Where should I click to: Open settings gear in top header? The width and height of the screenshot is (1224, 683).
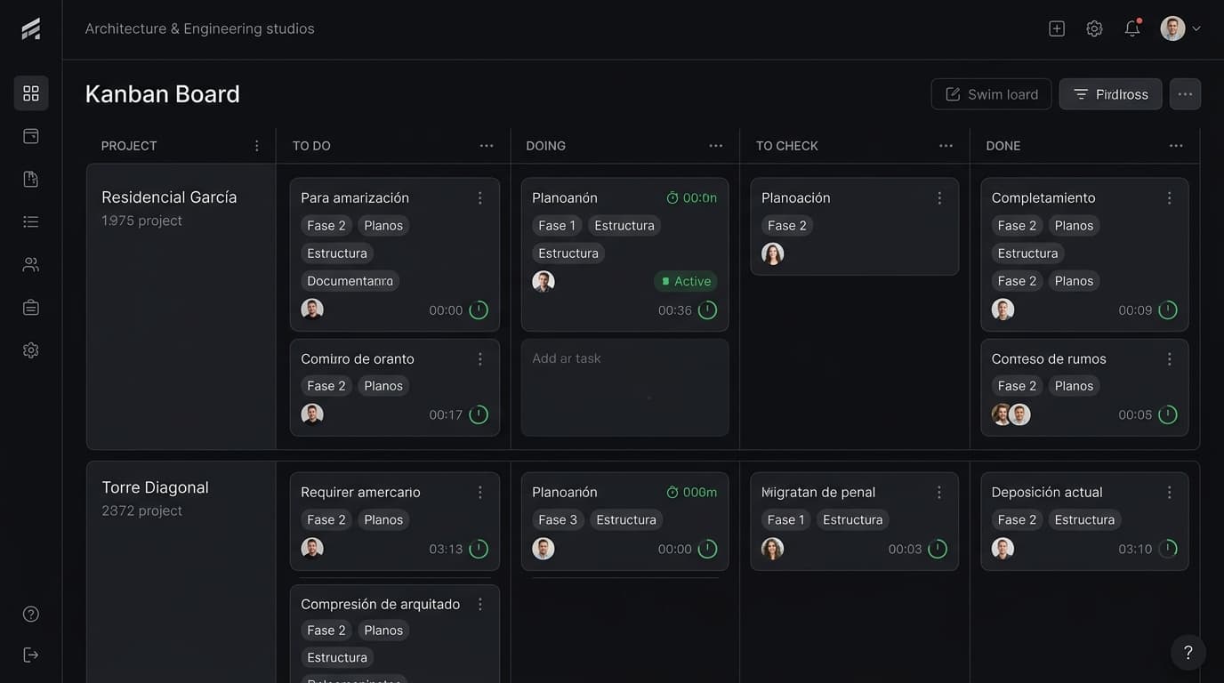[1094, 28]
